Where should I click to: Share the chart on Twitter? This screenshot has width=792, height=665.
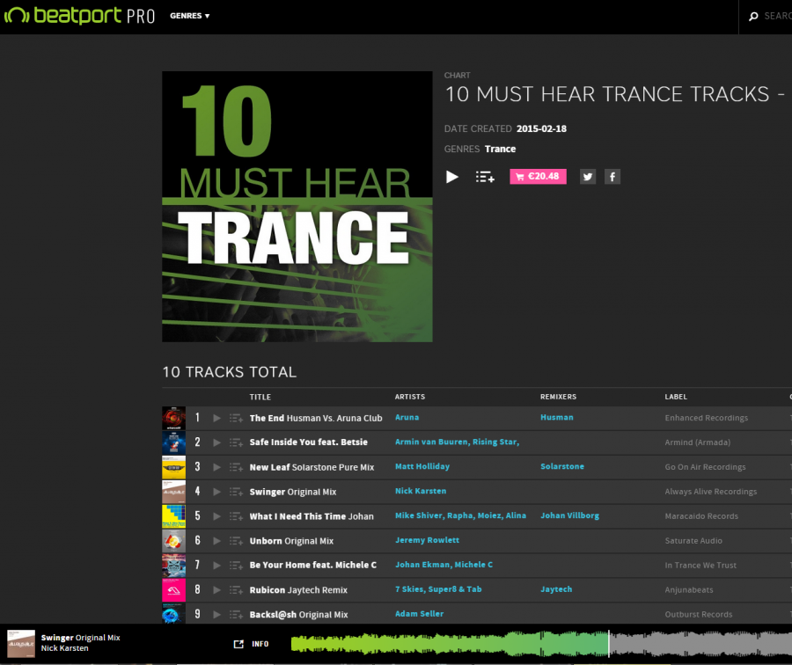pyautogui.click(x=588, y=177)
